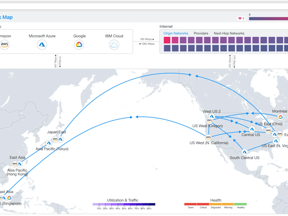Select the Google Cloud provider icon
The image size is (288, 216).
tap(79, 45)
